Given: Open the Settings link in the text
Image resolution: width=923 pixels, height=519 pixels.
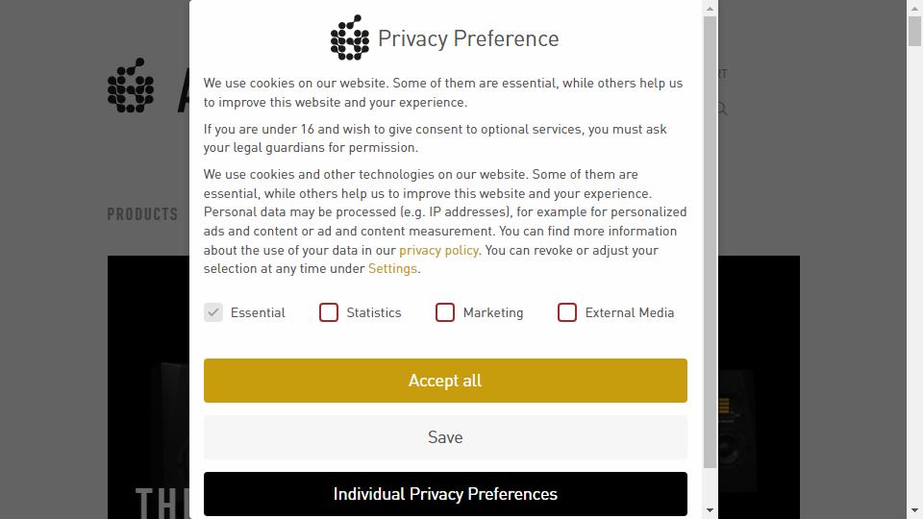Looking at the screenshot, I should [x=392, y=269].
